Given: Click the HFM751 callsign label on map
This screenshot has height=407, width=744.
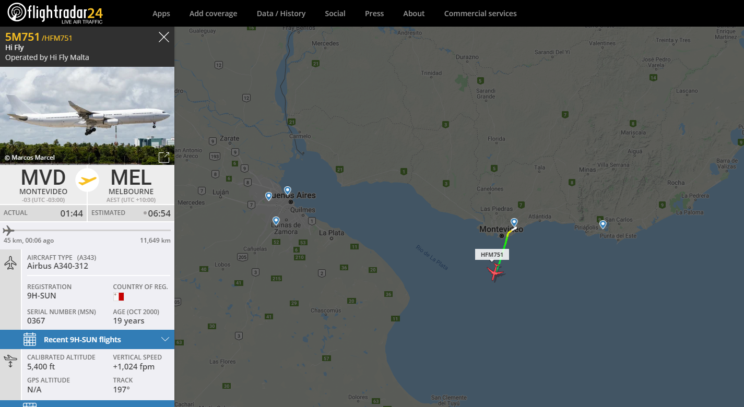Looking at the screenshot, I should click(492, 255).
